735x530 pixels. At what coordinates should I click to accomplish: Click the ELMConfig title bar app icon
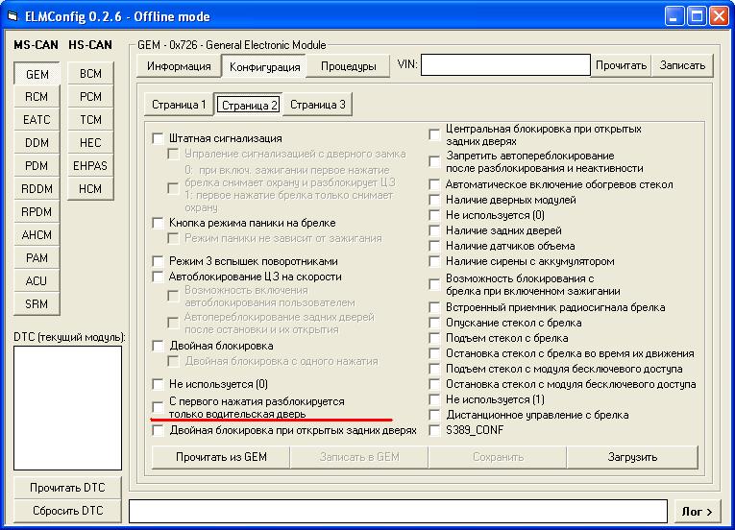12,16
